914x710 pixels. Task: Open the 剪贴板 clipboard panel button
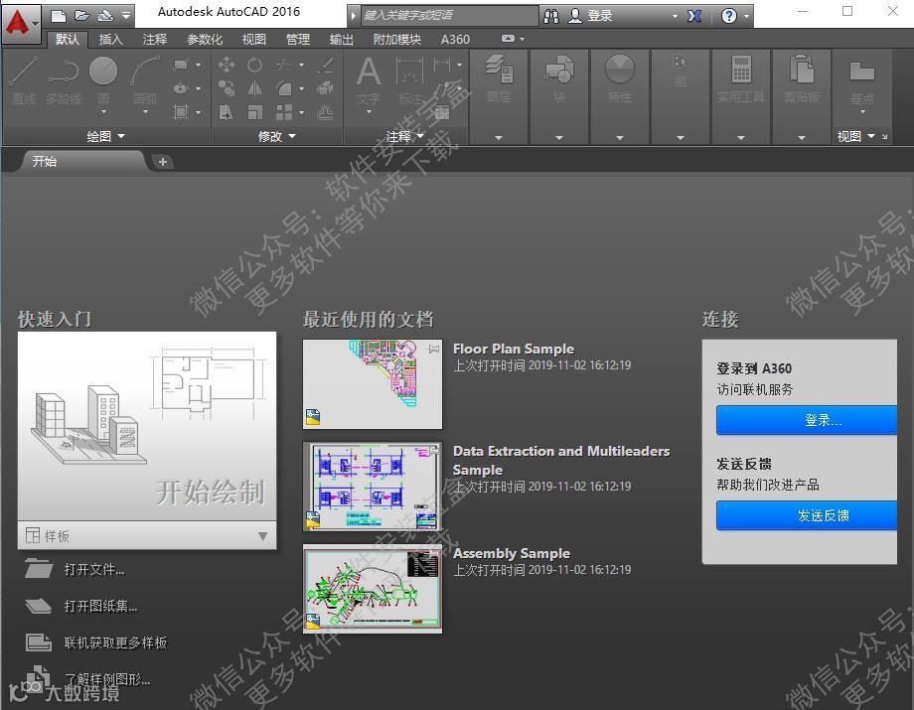(x=802, y=78)
